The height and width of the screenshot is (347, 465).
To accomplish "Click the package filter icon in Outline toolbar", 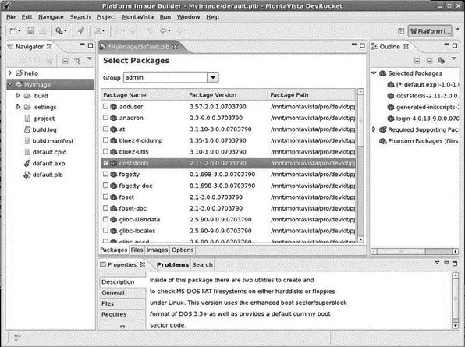I will pyautogui.click(x=442, y=61).
